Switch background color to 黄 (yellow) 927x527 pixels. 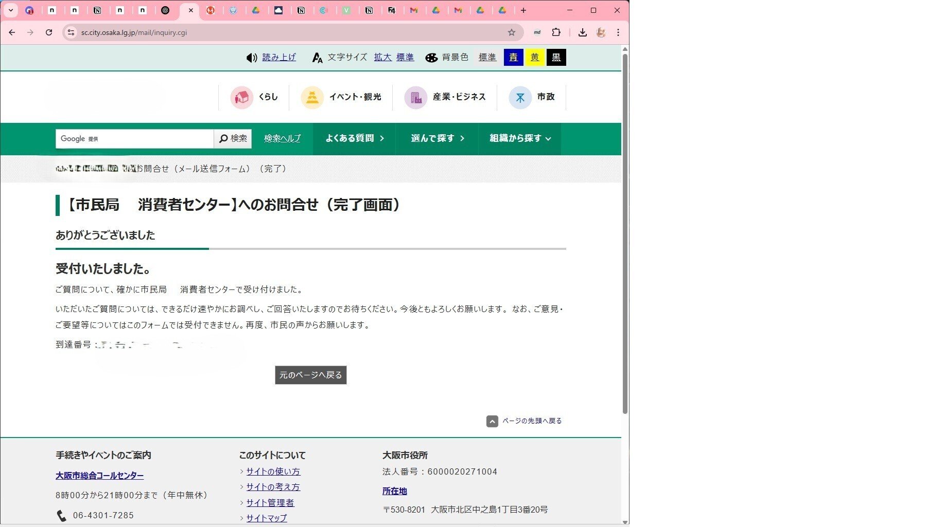(535, 57)
